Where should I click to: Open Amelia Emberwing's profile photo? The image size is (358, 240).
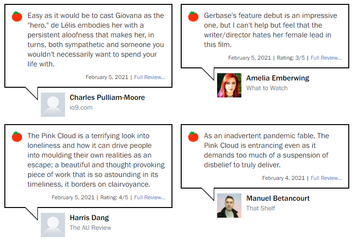(229, 85)
